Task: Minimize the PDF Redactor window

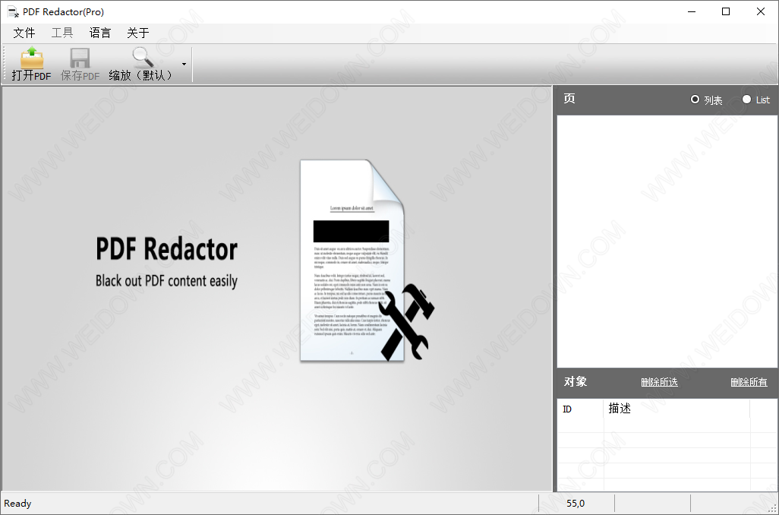Action: coord(692,11)
